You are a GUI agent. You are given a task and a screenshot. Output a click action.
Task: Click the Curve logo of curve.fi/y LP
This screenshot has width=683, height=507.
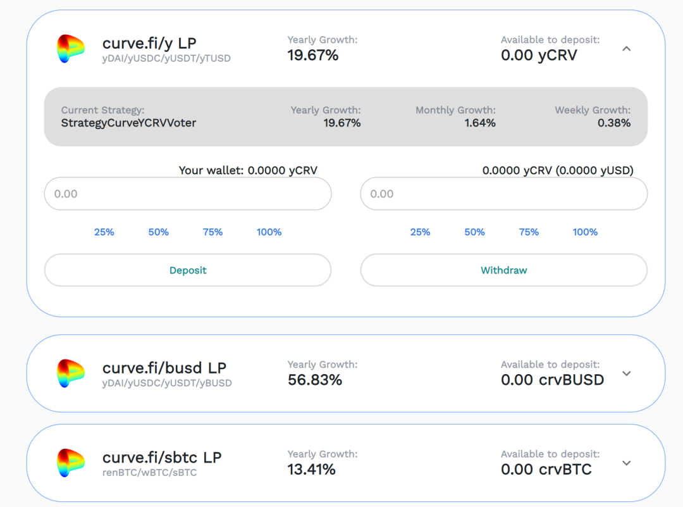71,48
